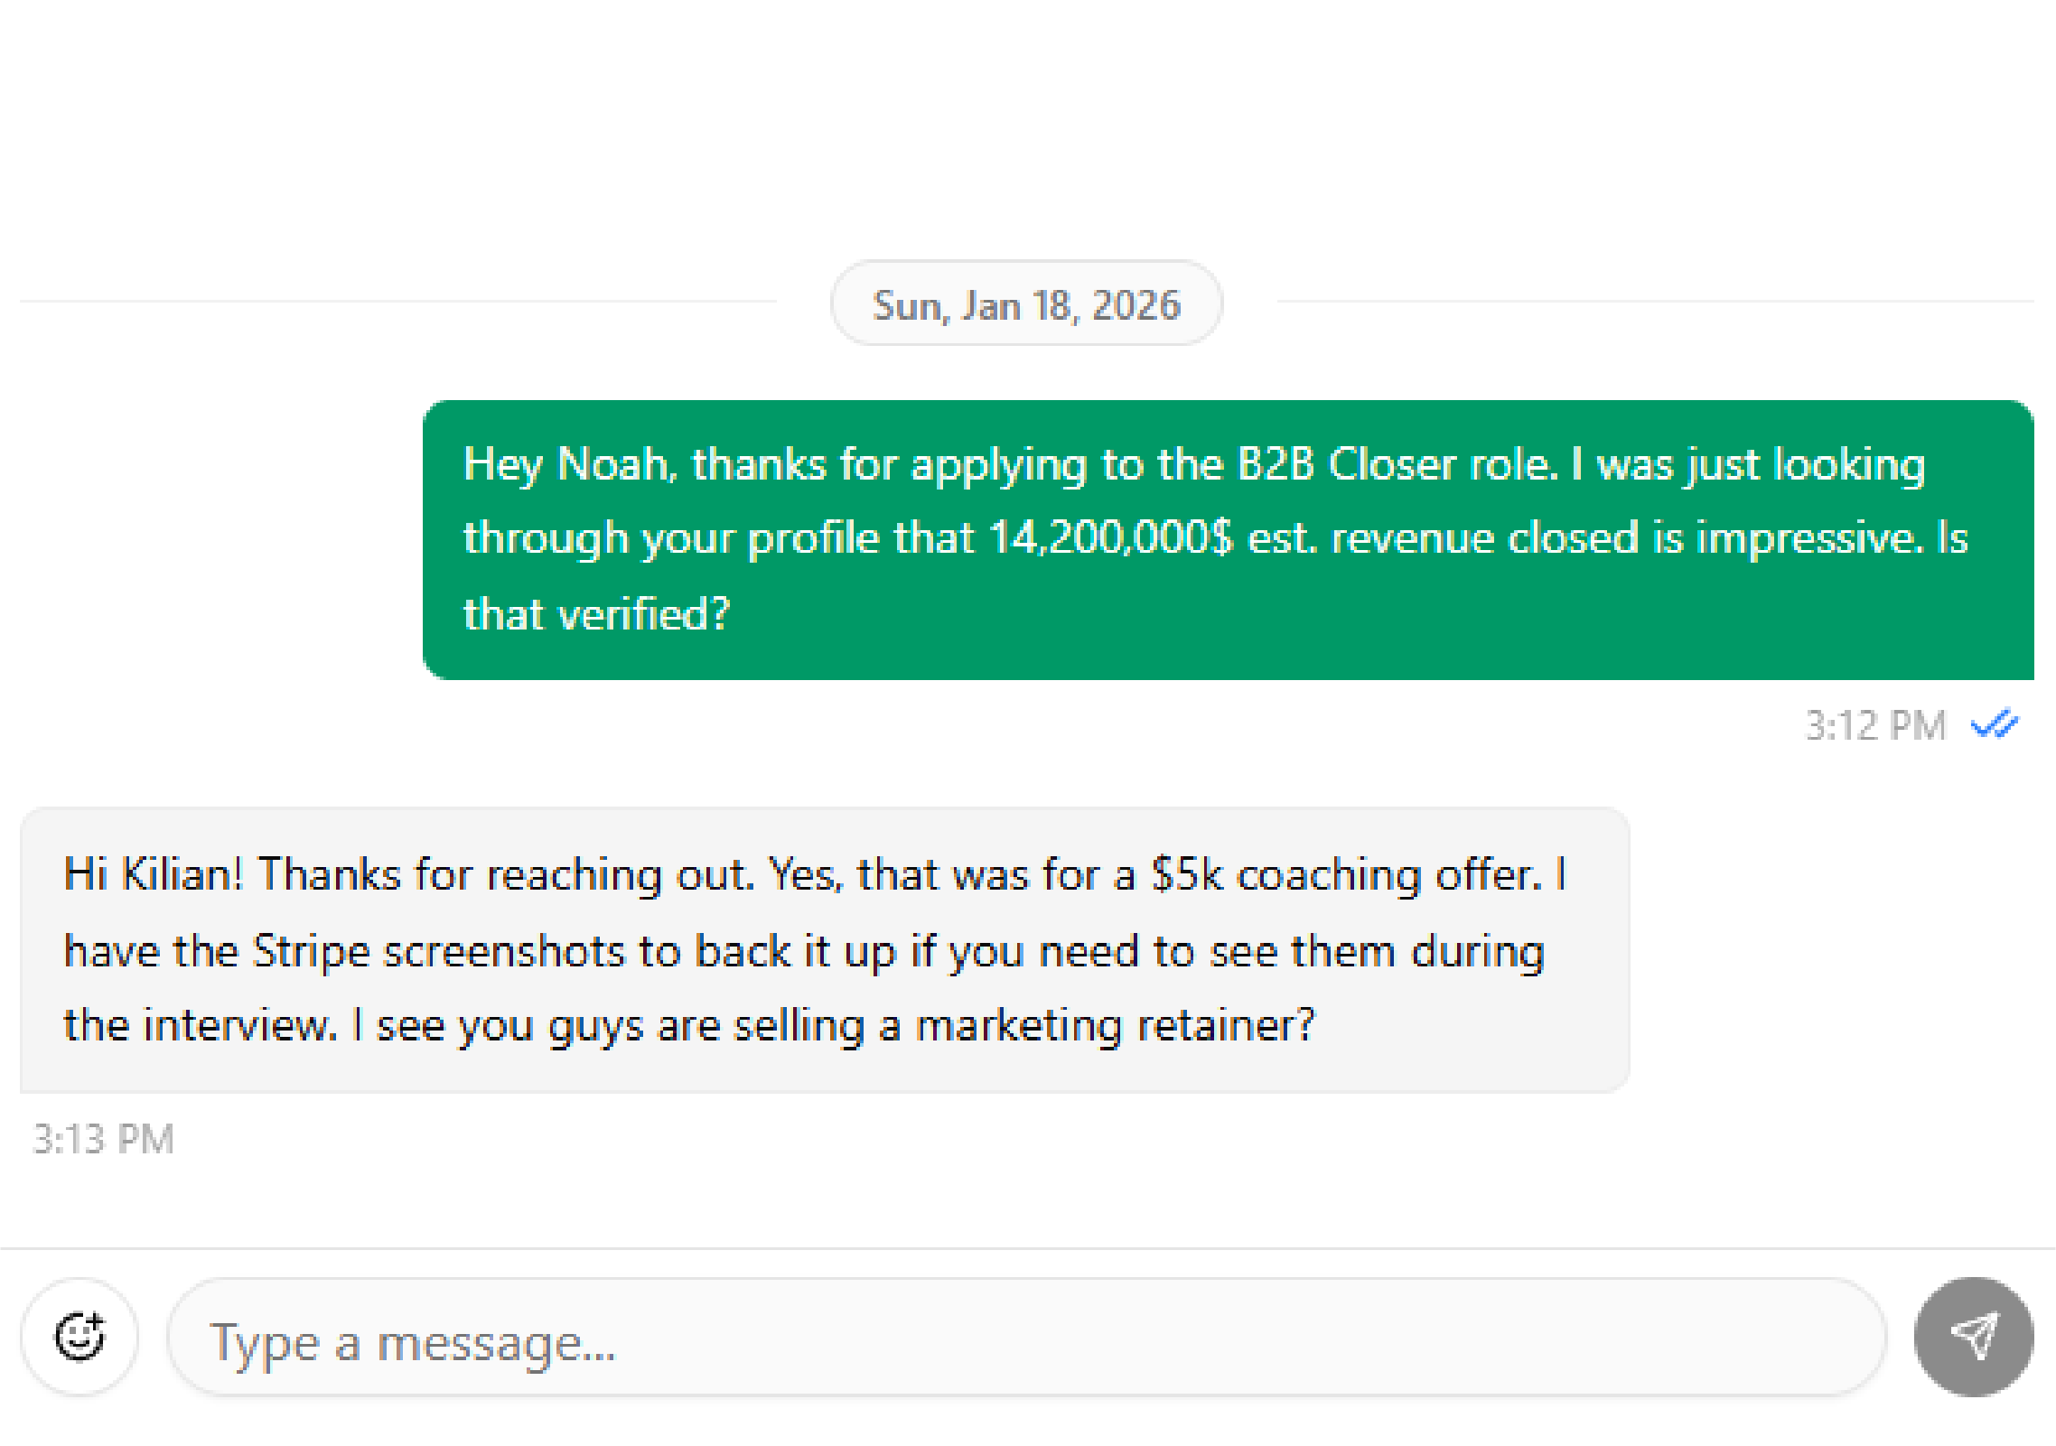Click the blue double-check read receipt
This screenshot has width=2056, height=1446.
click(x=1994, y=724)
